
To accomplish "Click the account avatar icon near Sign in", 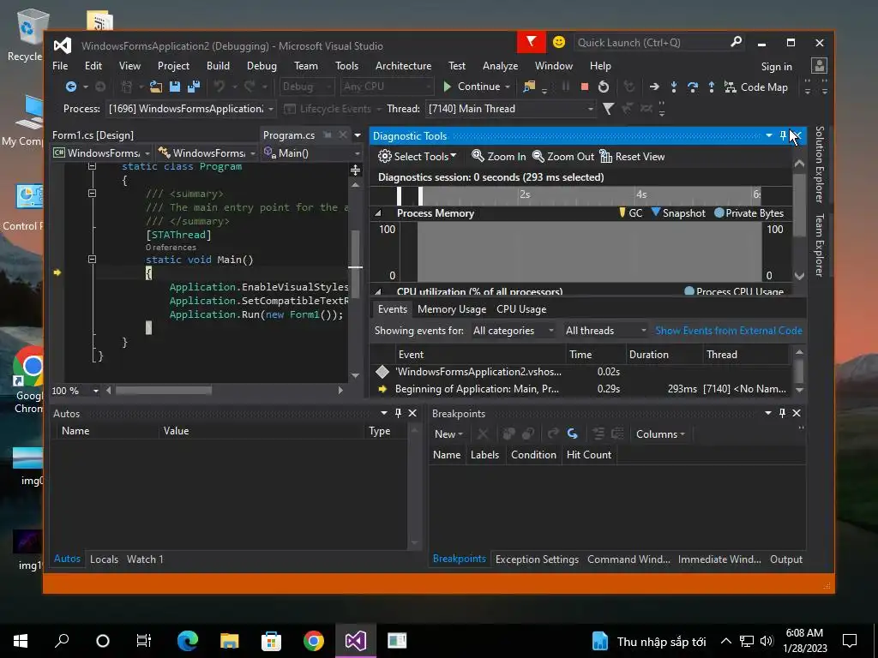I will [x=819, y=65].
